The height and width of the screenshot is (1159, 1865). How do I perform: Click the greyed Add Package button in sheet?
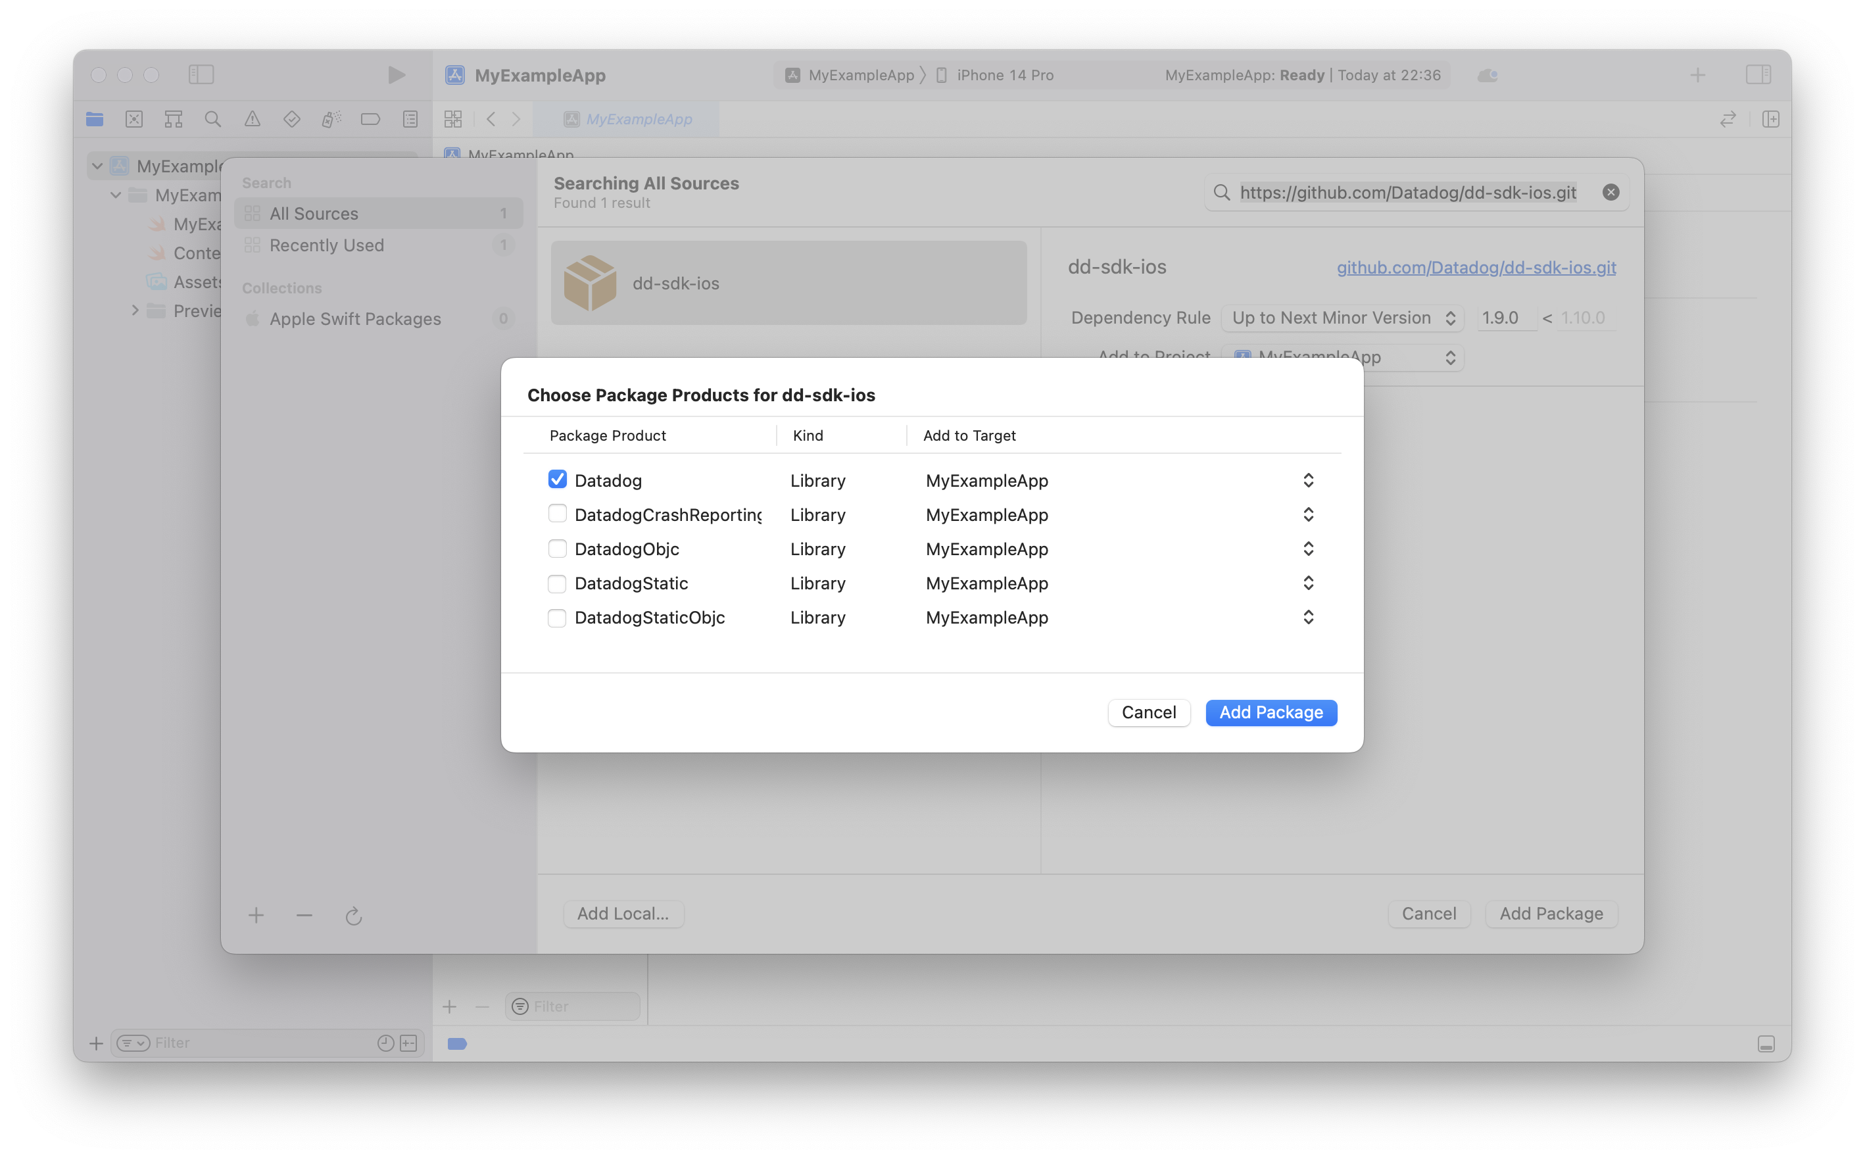pos(1551,913)
